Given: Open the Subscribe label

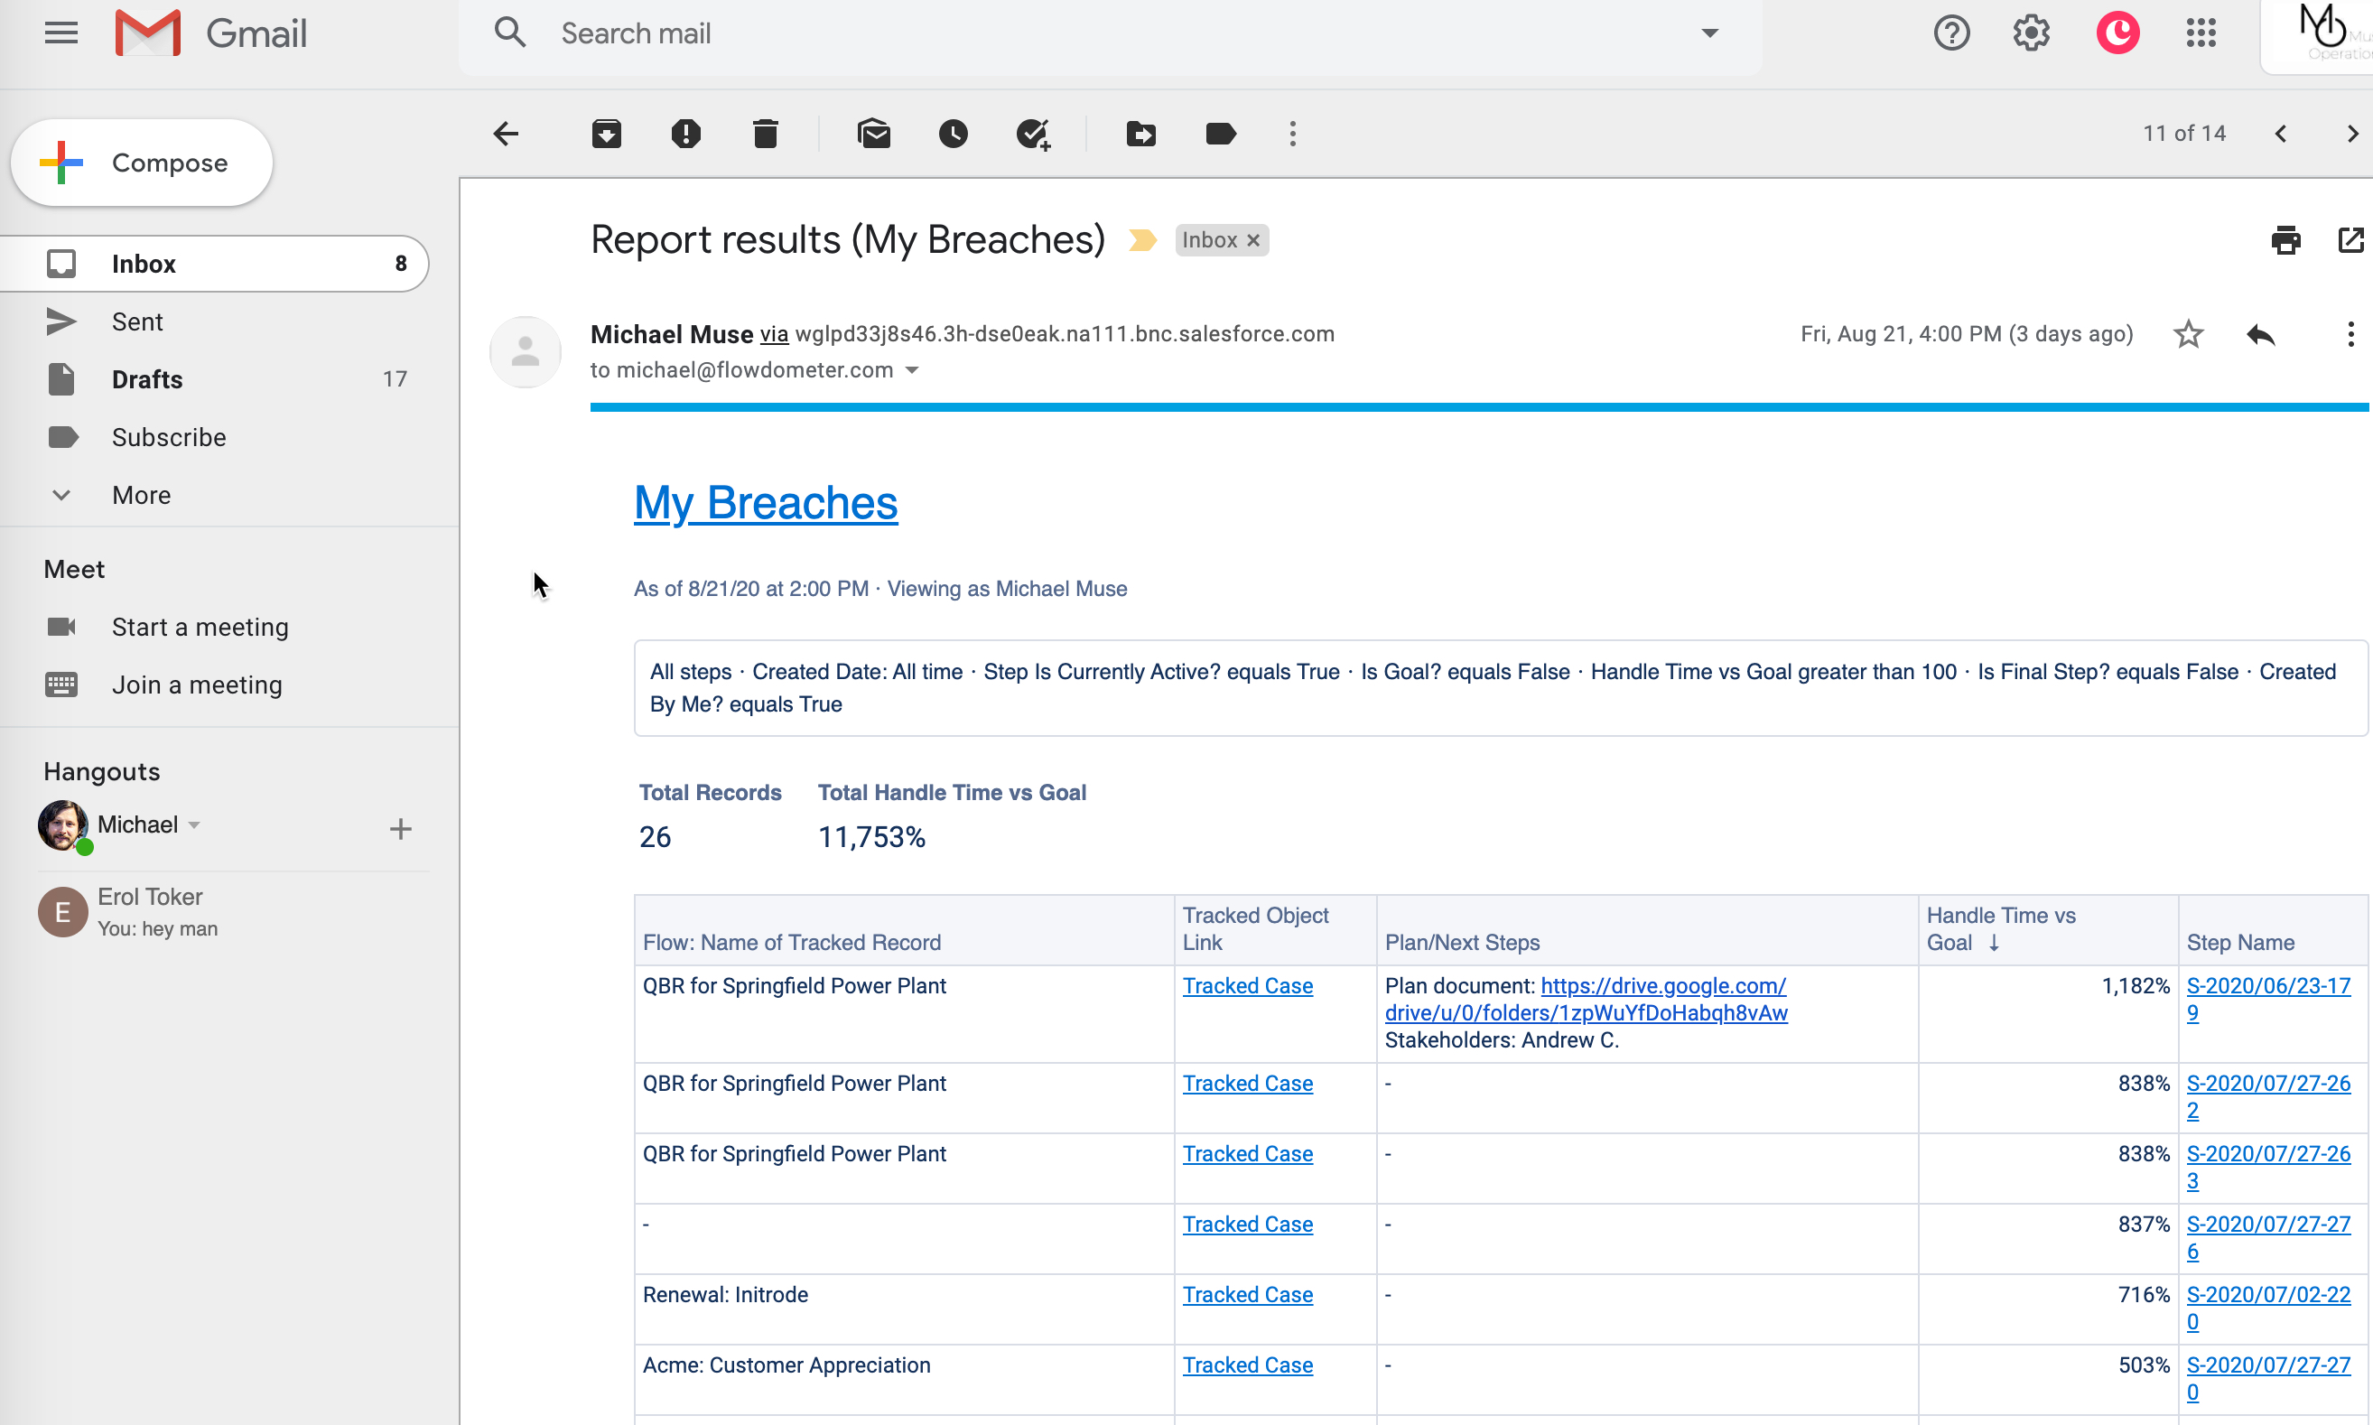Looking at the screenshot, I should click(214, 437).
